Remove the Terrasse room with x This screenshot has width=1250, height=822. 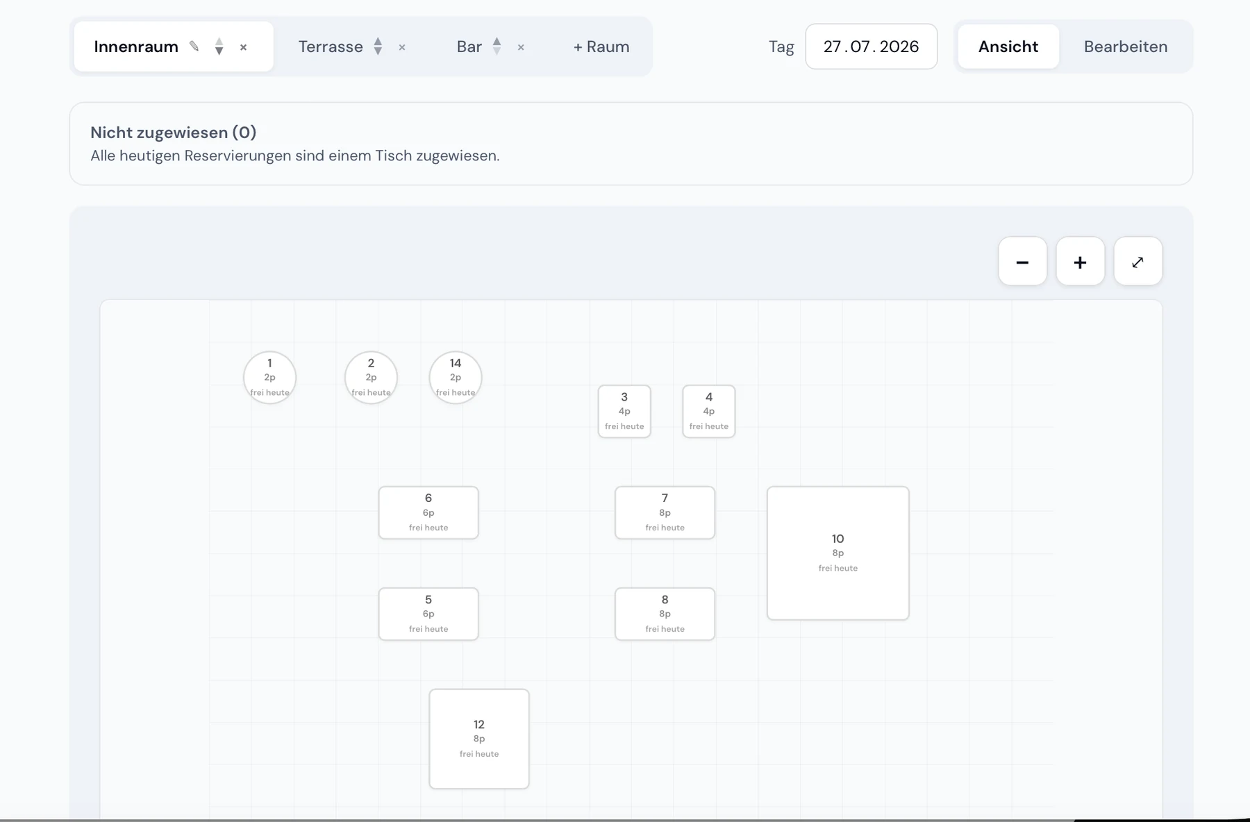(402, 47)
